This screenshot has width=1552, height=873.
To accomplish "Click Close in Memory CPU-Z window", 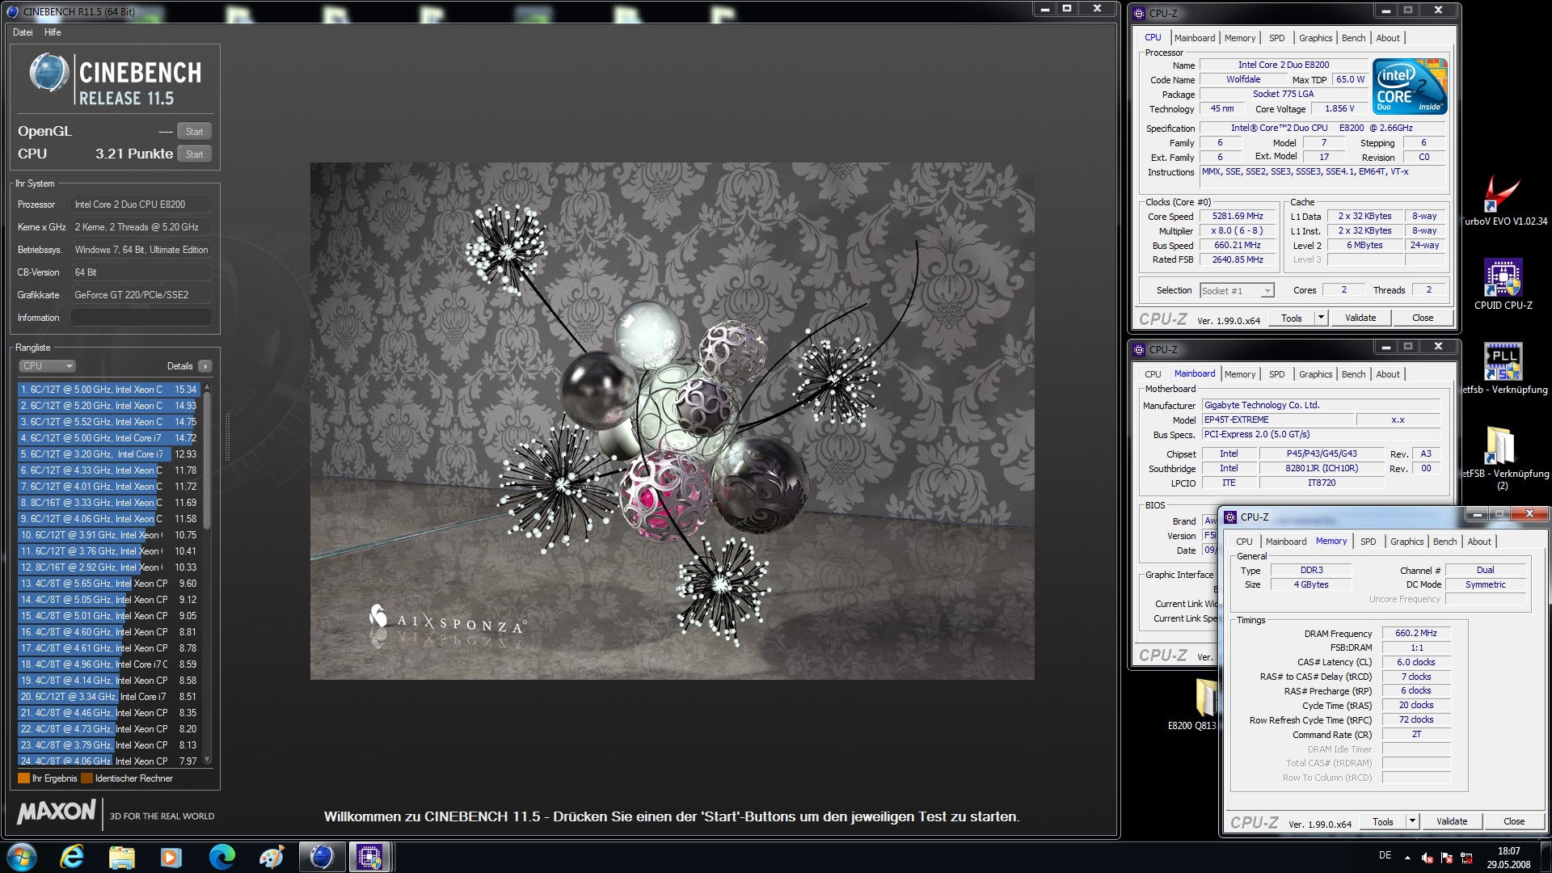I will coord(1514,821).
